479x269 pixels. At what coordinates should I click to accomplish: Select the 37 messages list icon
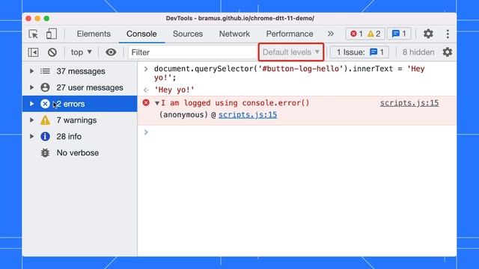click(45, 71)
